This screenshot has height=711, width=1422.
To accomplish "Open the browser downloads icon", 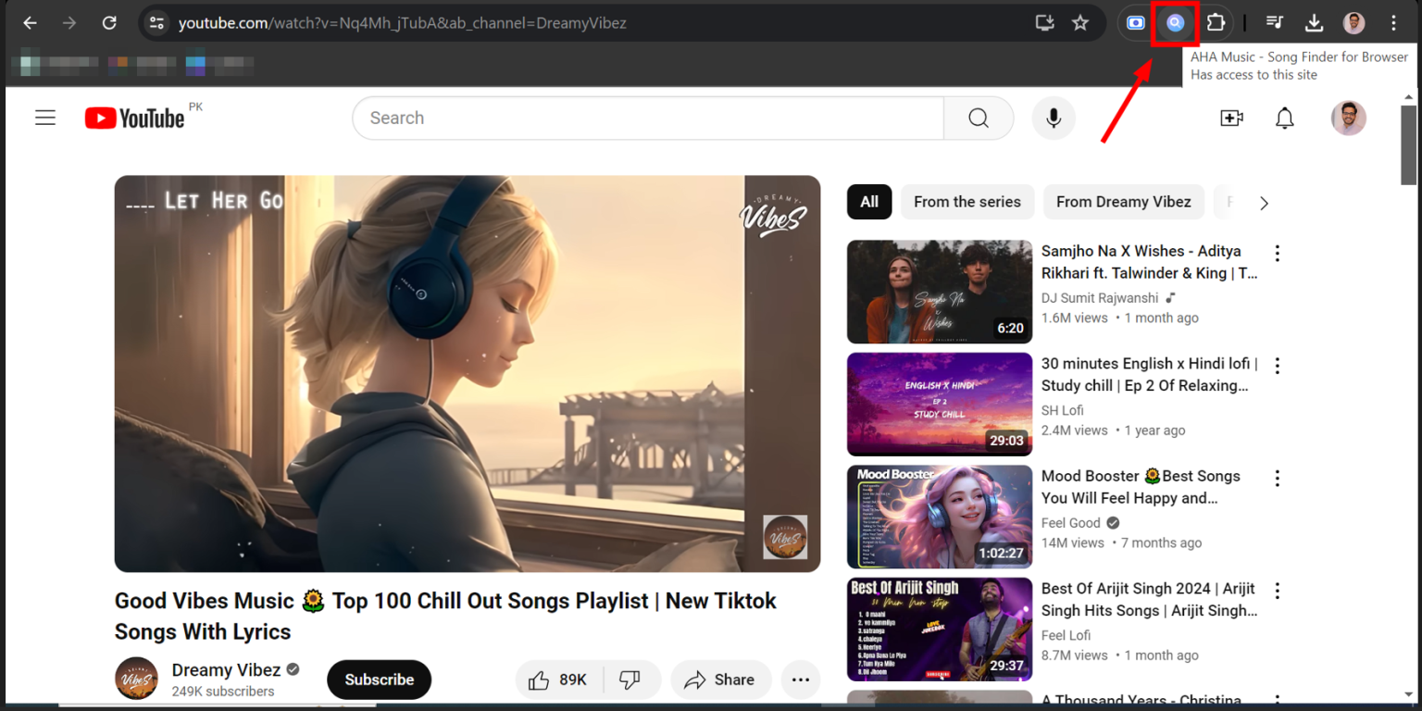I will point(1314,23).
